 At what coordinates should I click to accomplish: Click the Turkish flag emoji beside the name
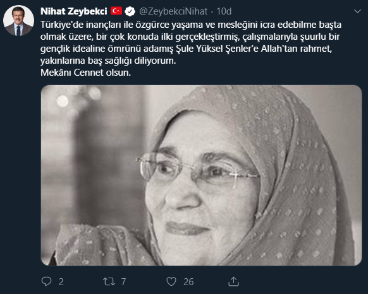[x=116, y=11]
